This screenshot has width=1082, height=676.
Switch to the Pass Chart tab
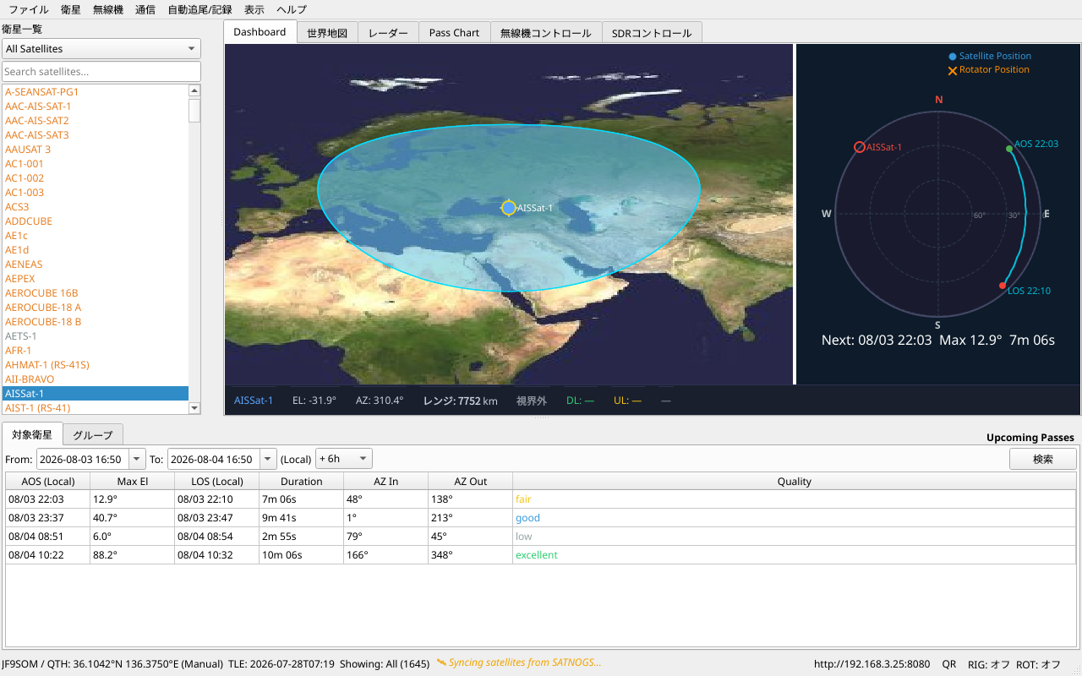point(454,33)
